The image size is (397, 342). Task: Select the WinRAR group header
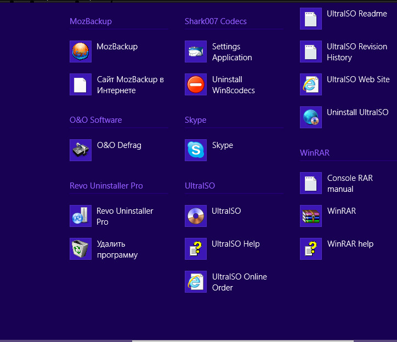coord(315,153)
